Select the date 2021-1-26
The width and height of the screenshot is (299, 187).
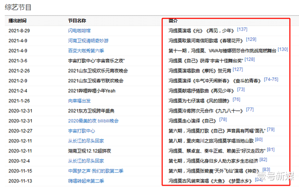[19, 101]
